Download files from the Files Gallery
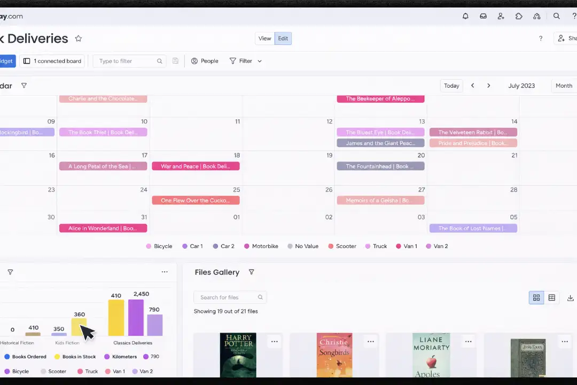This screenshot has width=577, height=385. click(x=570, y=297)
